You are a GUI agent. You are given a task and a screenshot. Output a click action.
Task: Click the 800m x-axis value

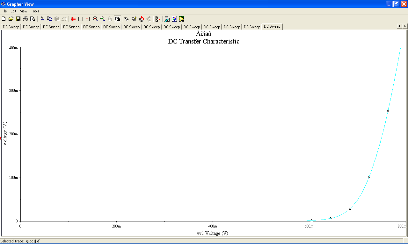point(402,226)
